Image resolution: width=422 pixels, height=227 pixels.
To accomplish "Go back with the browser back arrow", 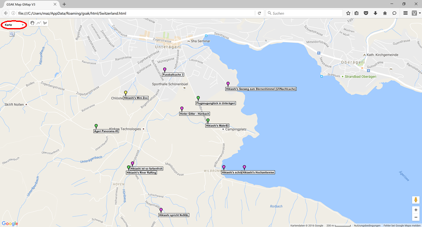I will click(6, 13).
